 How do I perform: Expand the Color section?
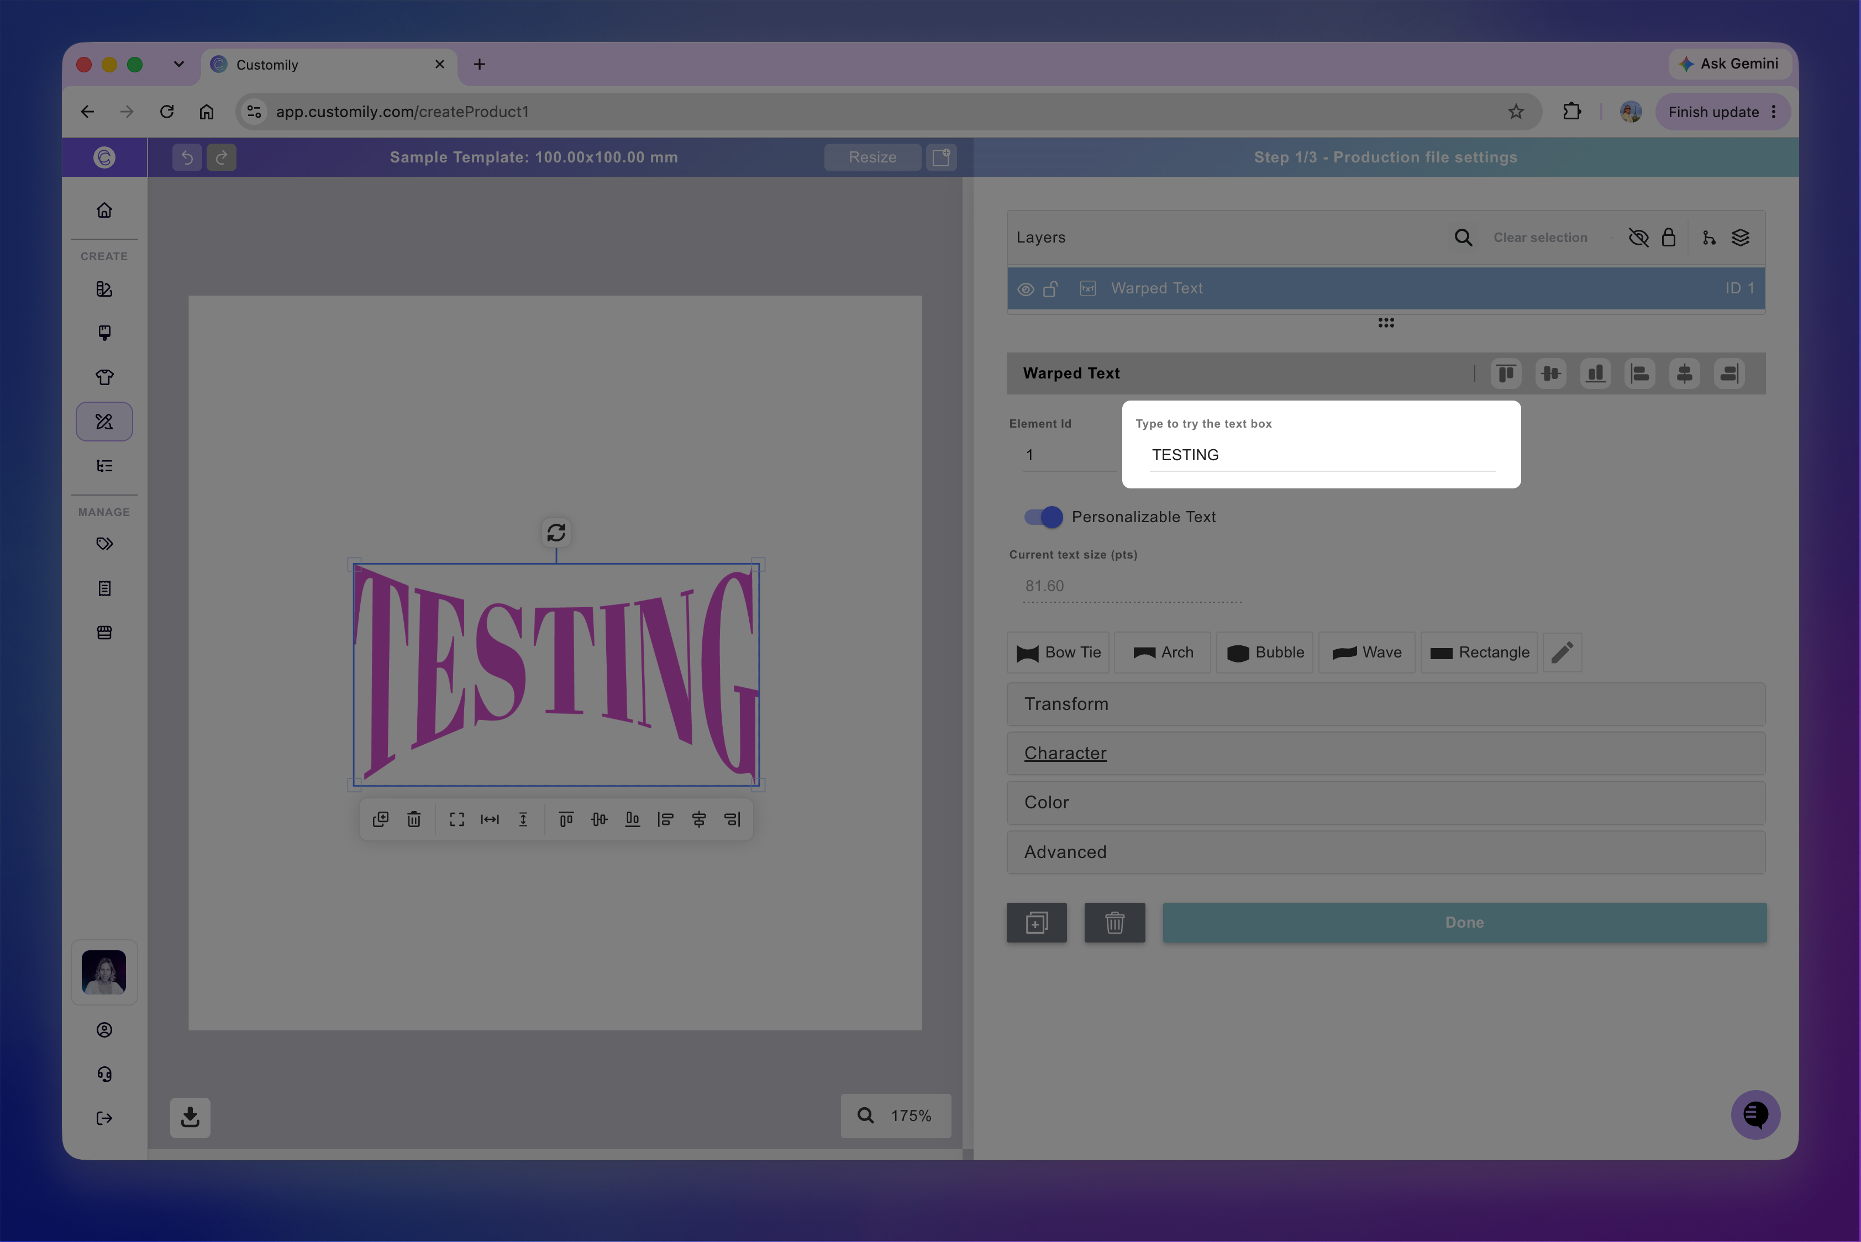[1386, 802]
